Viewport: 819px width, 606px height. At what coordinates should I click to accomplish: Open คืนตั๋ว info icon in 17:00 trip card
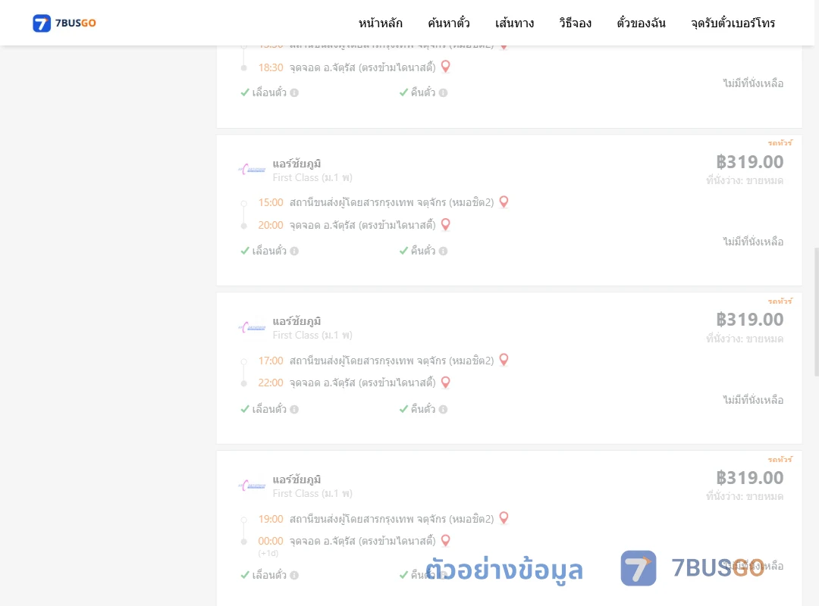tap(443, 409)
